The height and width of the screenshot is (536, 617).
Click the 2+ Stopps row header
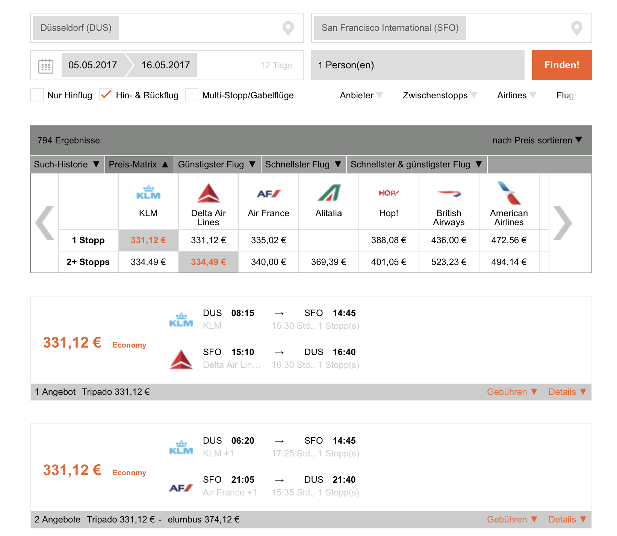(x=88, y=262)
